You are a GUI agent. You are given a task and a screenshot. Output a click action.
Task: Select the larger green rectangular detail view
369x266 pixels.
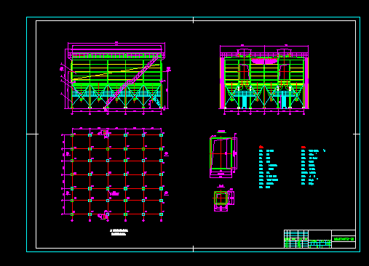click(223, 155)
